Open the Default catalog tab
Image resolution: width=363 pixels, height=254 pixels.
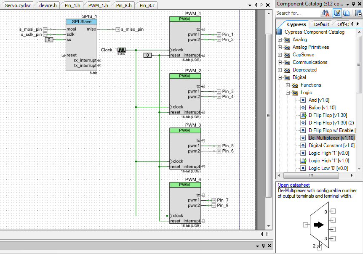click(321, 24)
